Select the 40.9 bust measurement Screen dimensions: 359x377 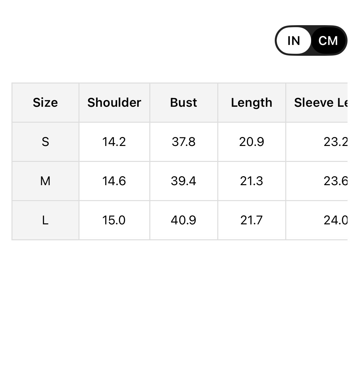click(183, 220)
